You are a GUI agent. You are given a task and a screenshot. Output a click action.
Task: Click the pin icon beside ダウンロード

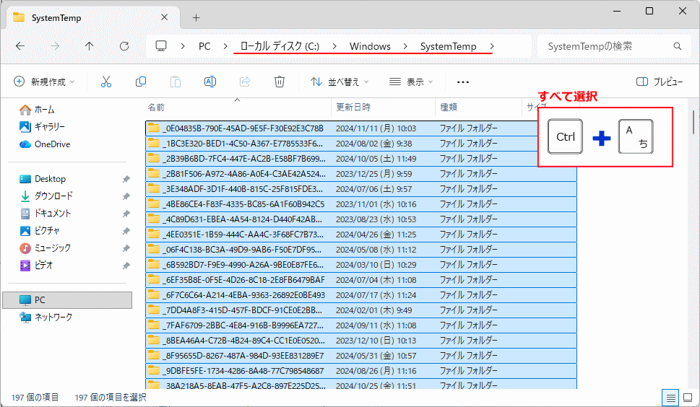[126, 196]
